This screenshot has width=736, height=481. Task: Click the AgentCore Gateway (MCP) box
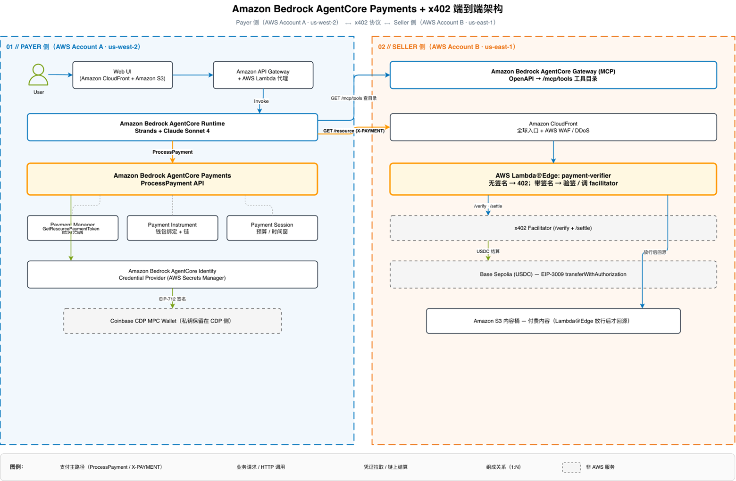(553, 75)
